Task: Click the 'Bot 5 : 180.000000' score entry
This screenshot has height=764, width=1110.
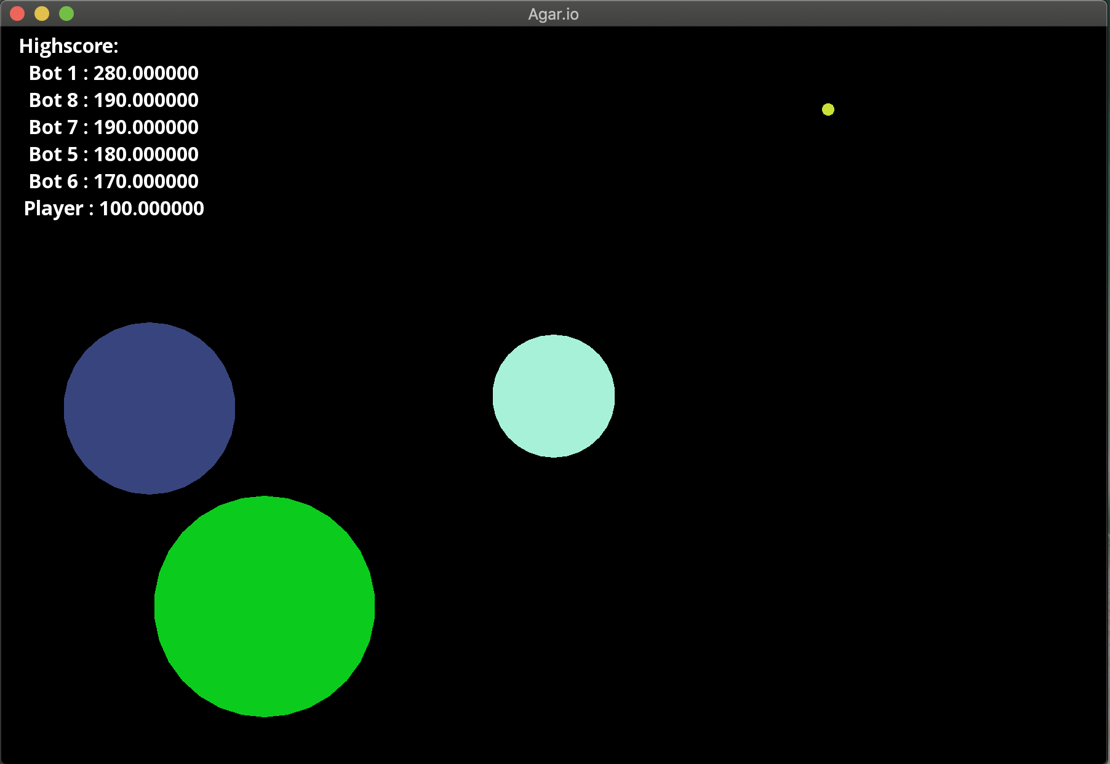Action: click(x=114, y=154)
